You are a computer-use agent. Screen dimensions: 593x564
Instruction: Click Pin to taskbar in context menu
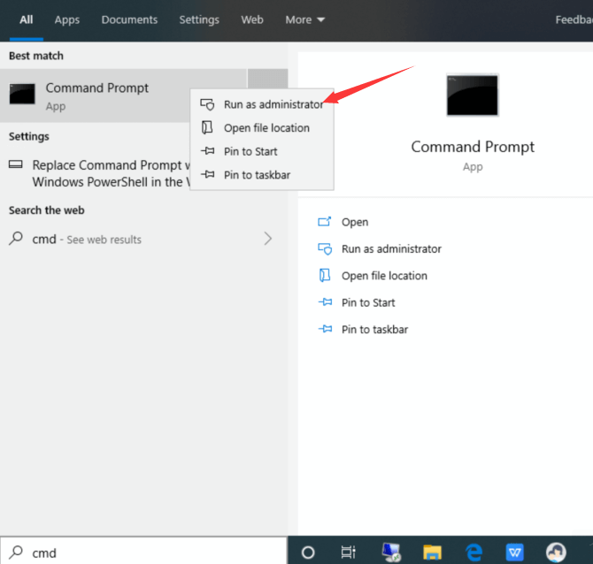tap(262, 174)
